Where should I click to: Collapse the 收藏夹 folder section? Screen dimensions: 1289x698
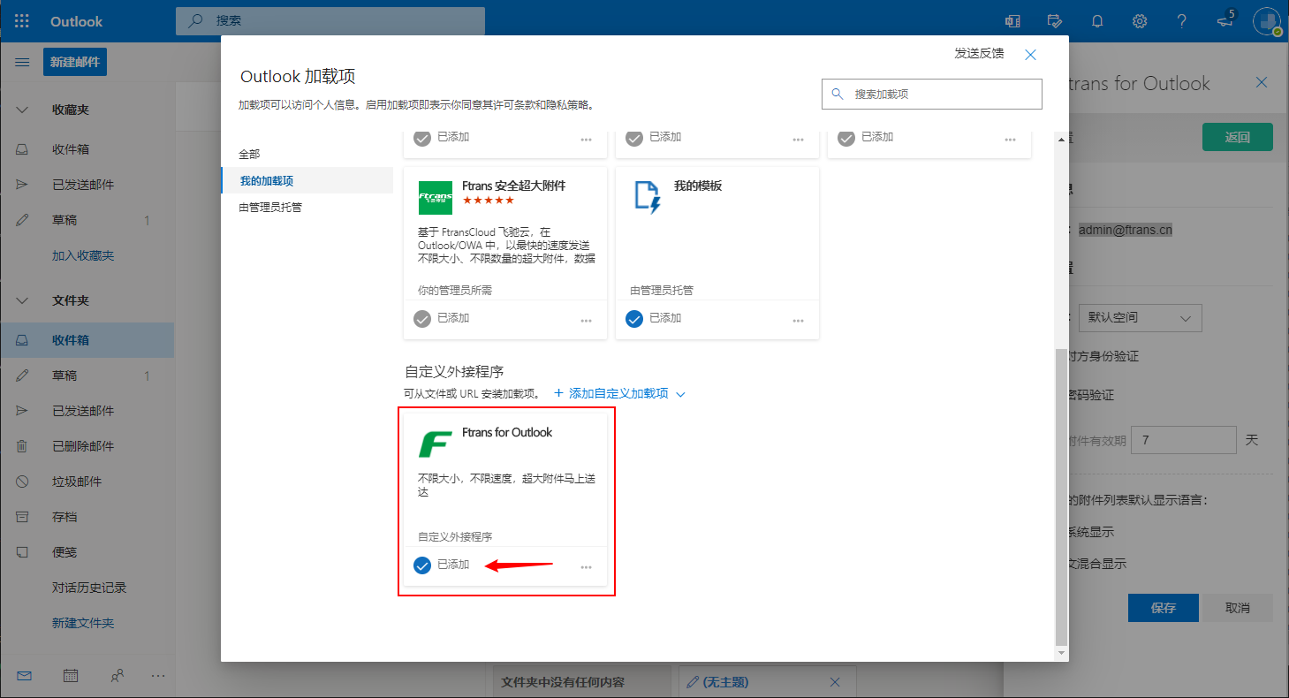[23, 110]
